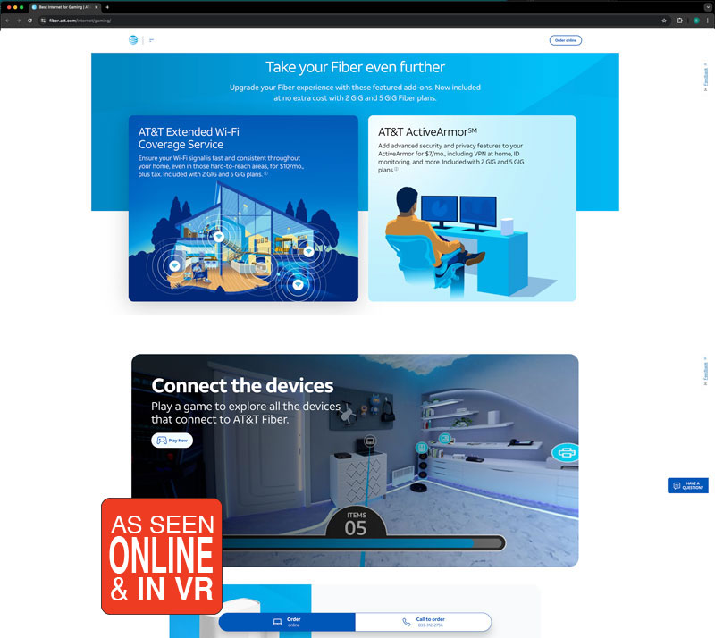Viewport: 715px width, 638px height.
Task: Click the AT&T globe logo
Action: pyautogui.click(x=134, y=39)
